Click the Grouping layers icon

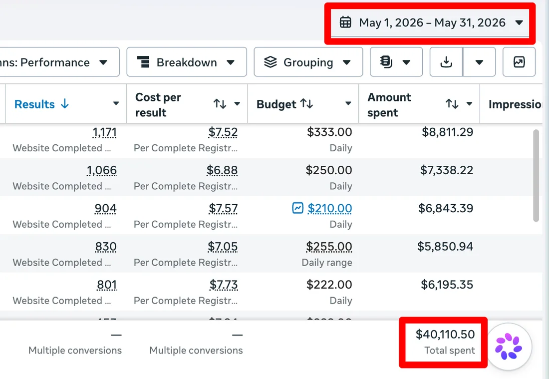coord(271,62)
